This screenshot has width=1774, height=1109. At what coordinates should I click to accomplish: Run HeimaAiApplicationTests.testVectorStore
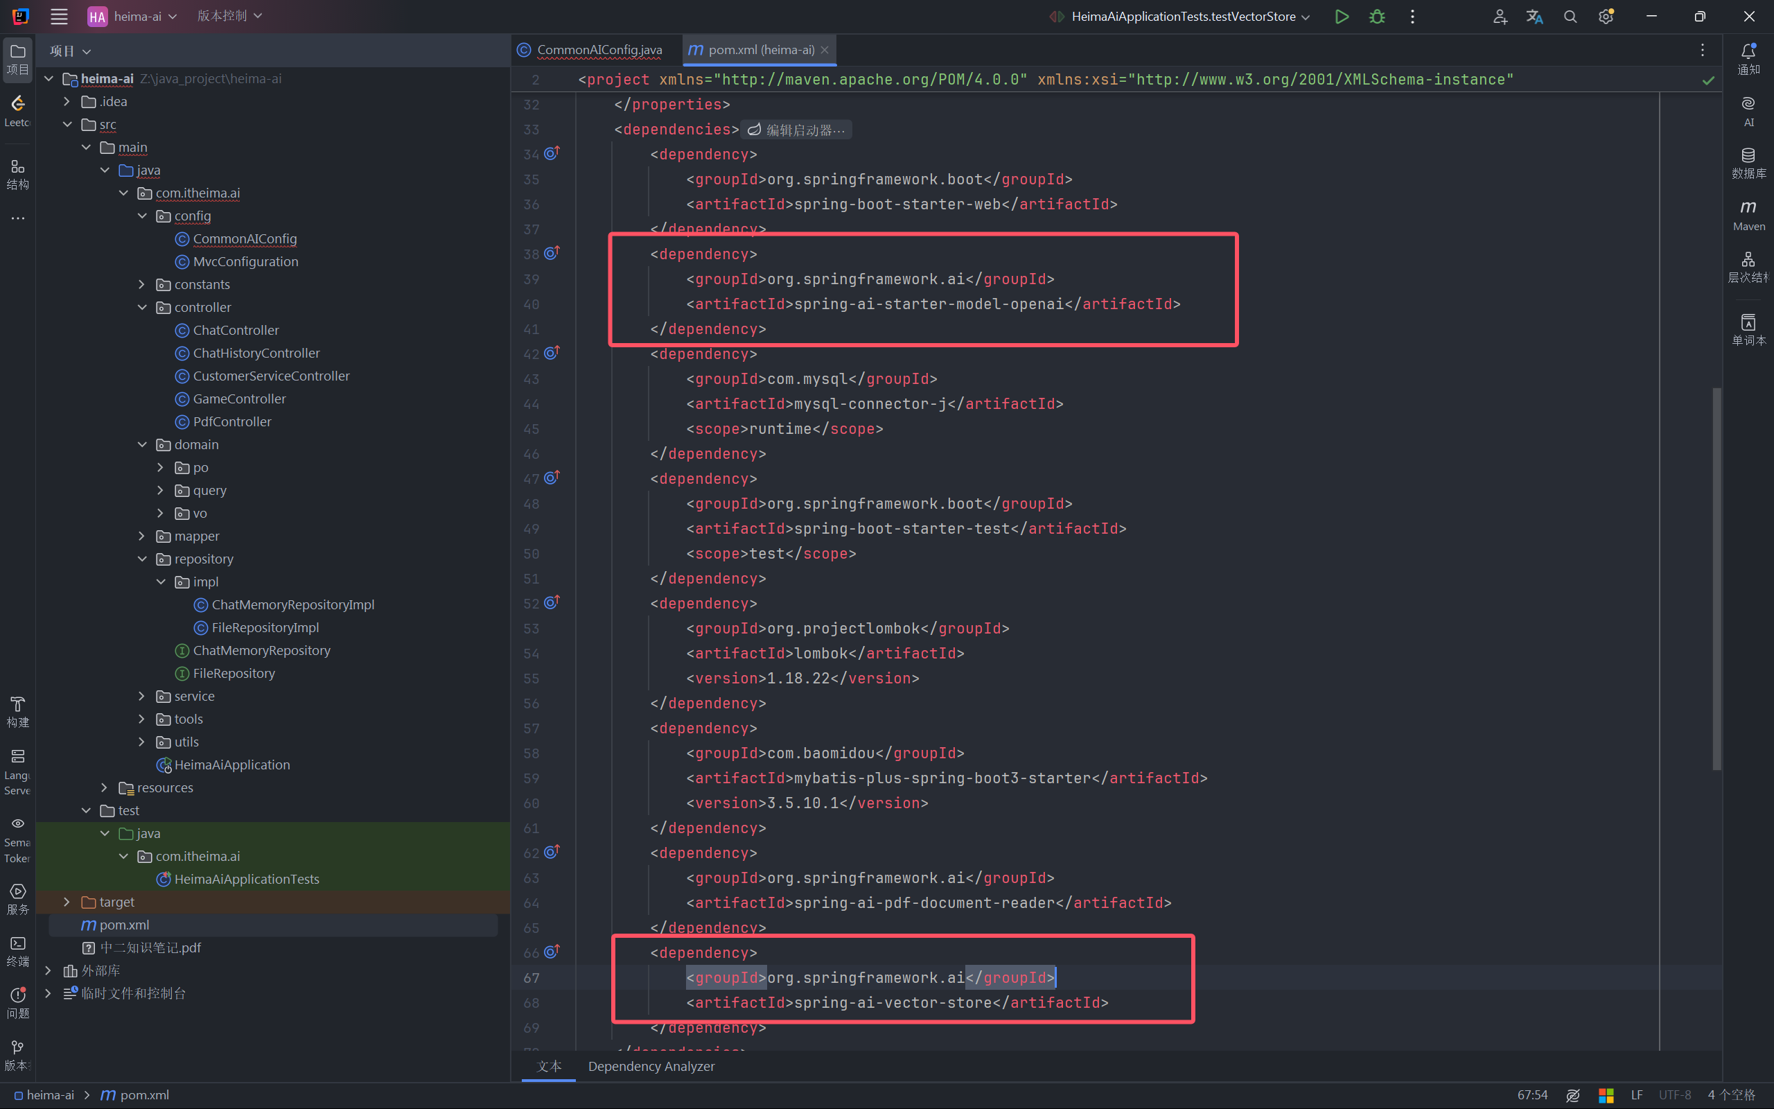[x=1341, y=16]
